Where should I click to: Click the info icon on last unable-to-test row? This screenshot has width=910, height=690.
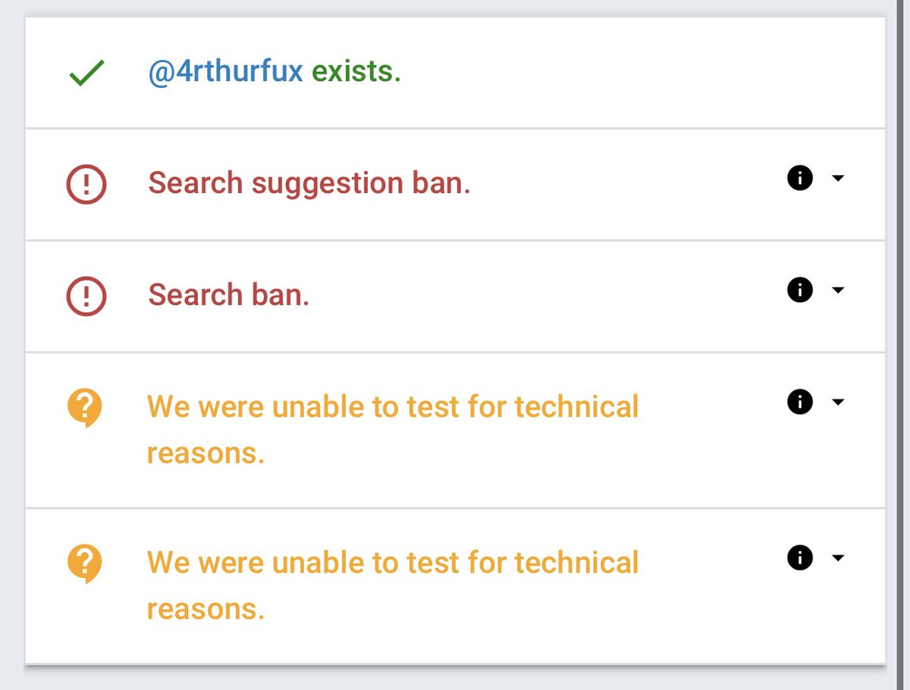click(x=800, y=558)
